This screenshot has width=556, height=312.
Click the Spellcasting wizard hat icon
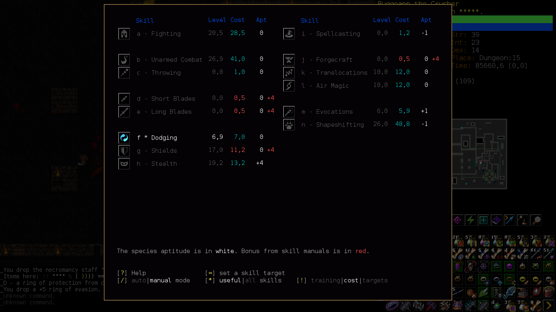pos(289,34)
